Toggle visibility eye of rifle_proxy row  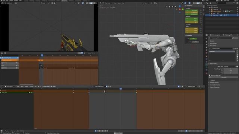(x=237, y=15)
